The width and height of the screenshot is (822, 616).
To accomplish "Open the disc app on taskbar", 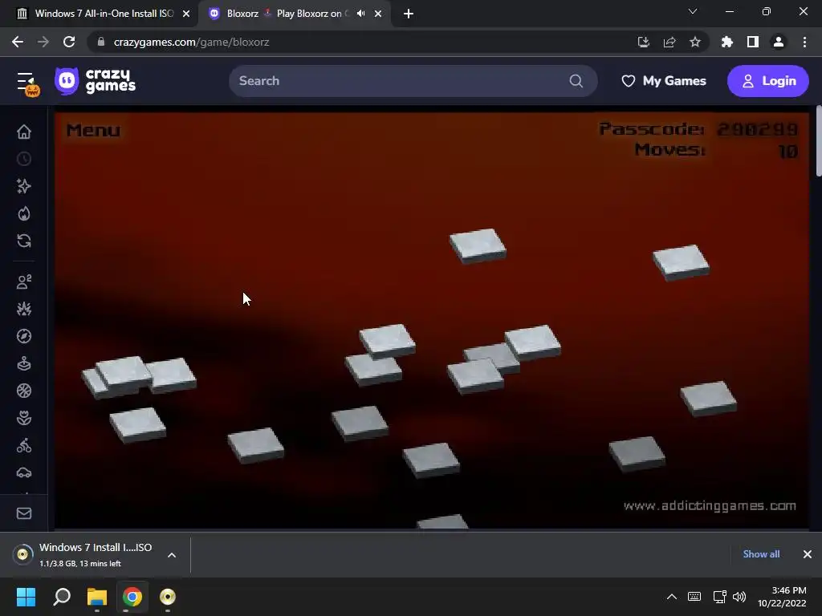I will (x=168, y=597).
